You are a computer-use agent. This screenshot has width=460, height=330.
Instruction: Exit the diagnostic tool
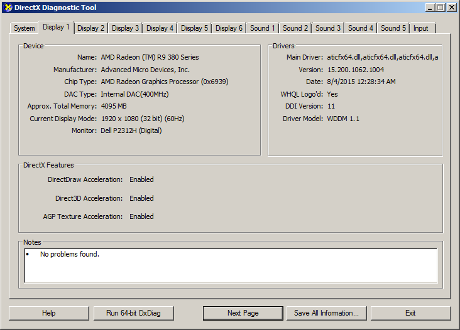(410, 313)
